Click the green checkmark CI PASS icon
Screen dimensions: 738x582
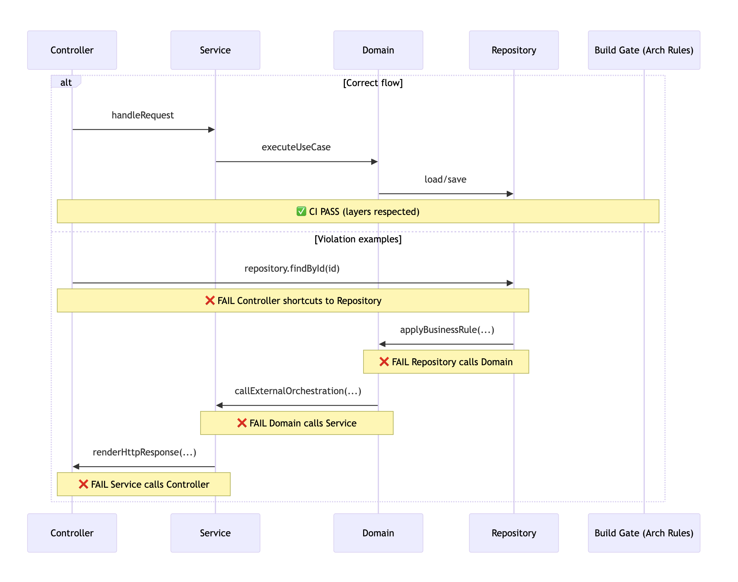pyautogui.click(x=301, y=212)
